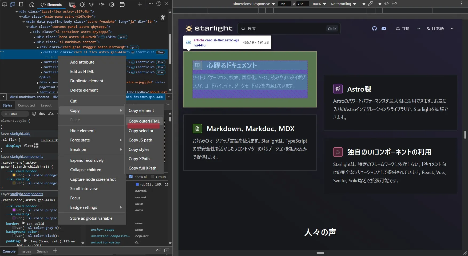Toggle the .cls class editor button

51,114
